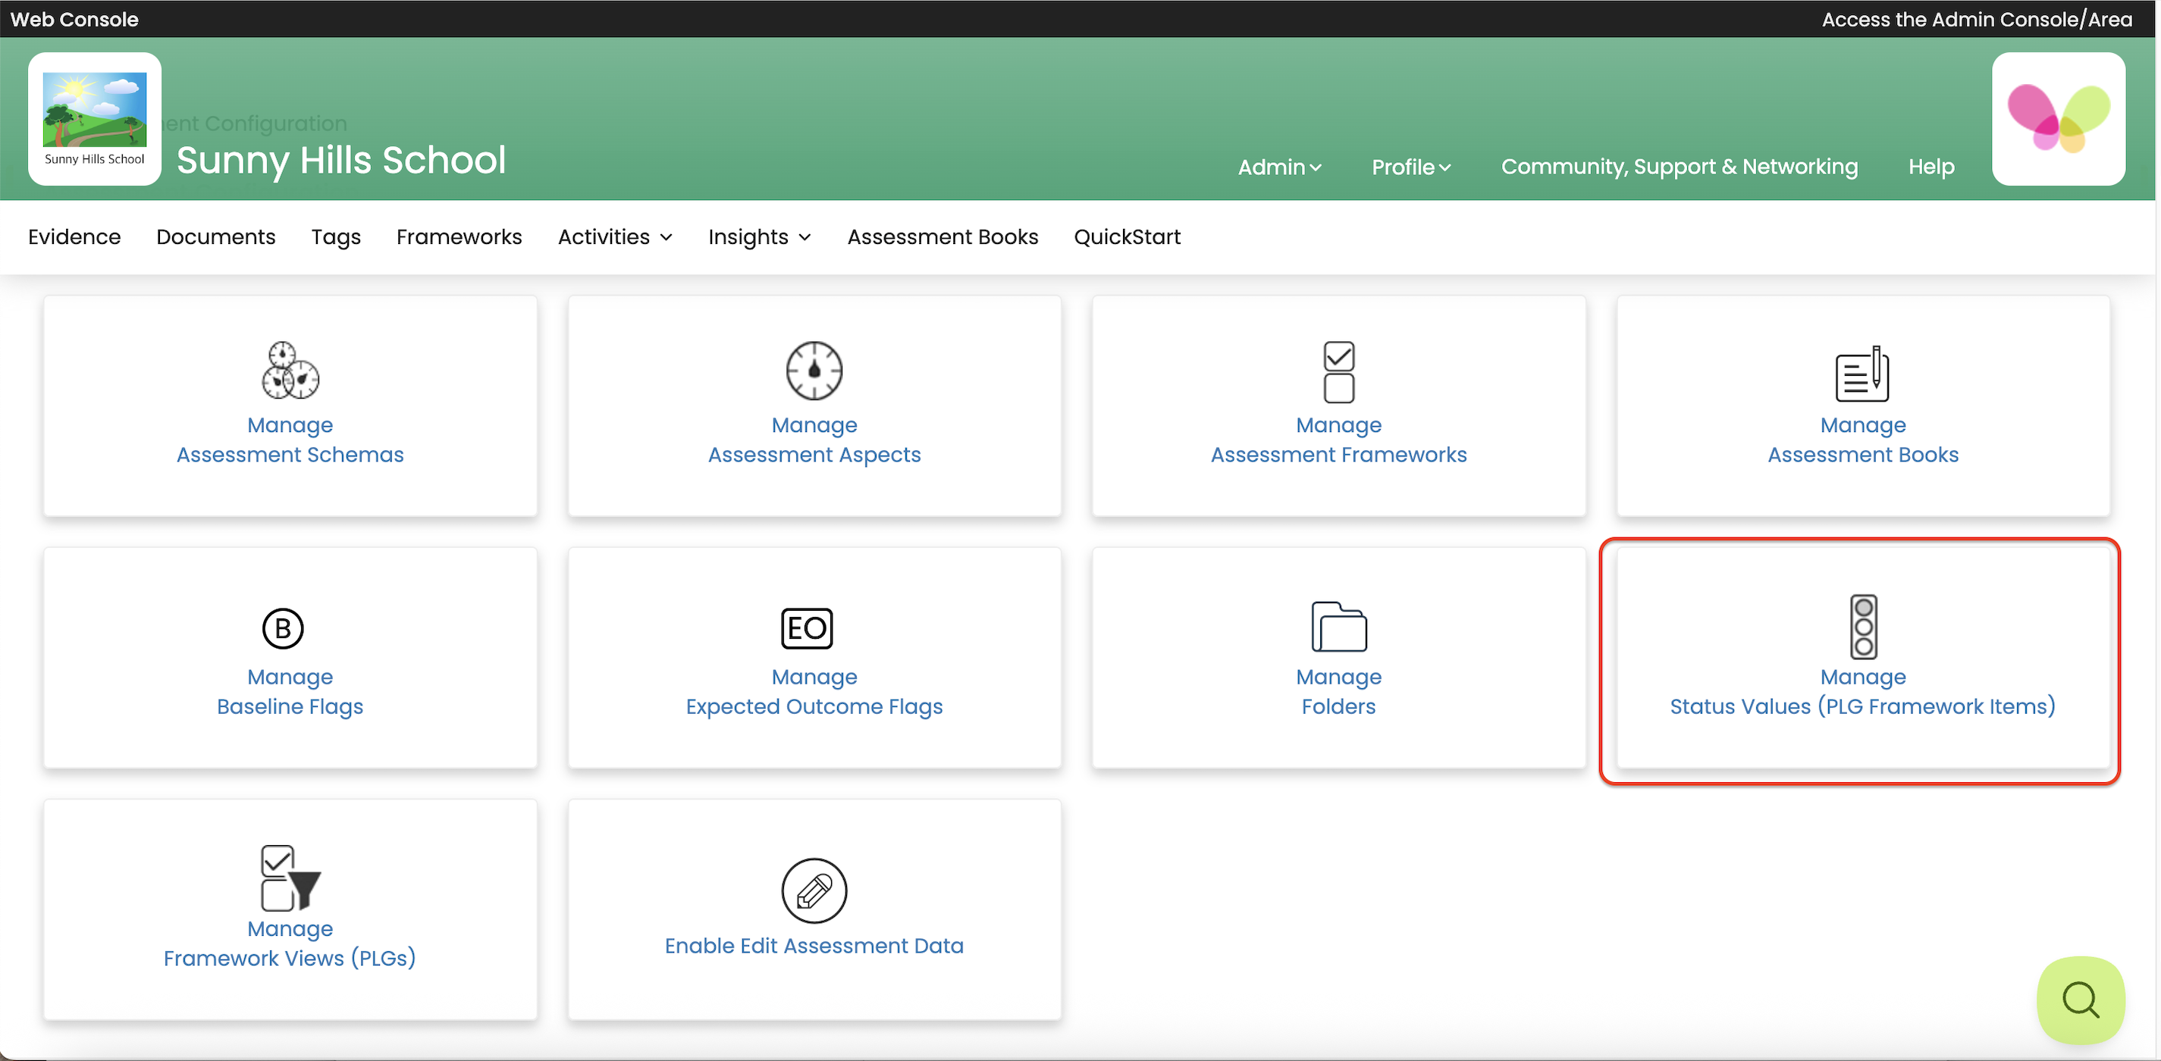Click the Framework Views filter icon

[x=290, y=878]
